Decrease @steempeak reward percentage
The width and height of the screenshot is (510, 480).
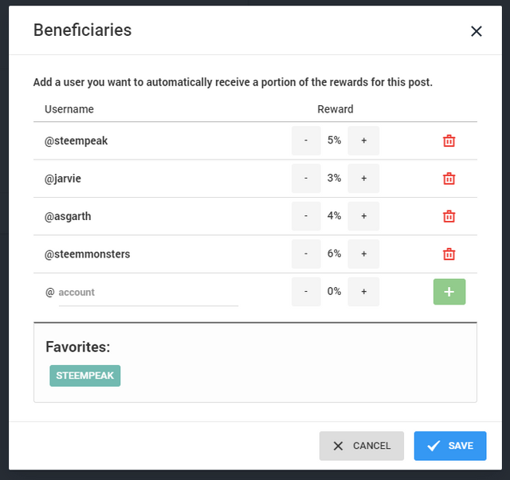(x=306, y=140)
